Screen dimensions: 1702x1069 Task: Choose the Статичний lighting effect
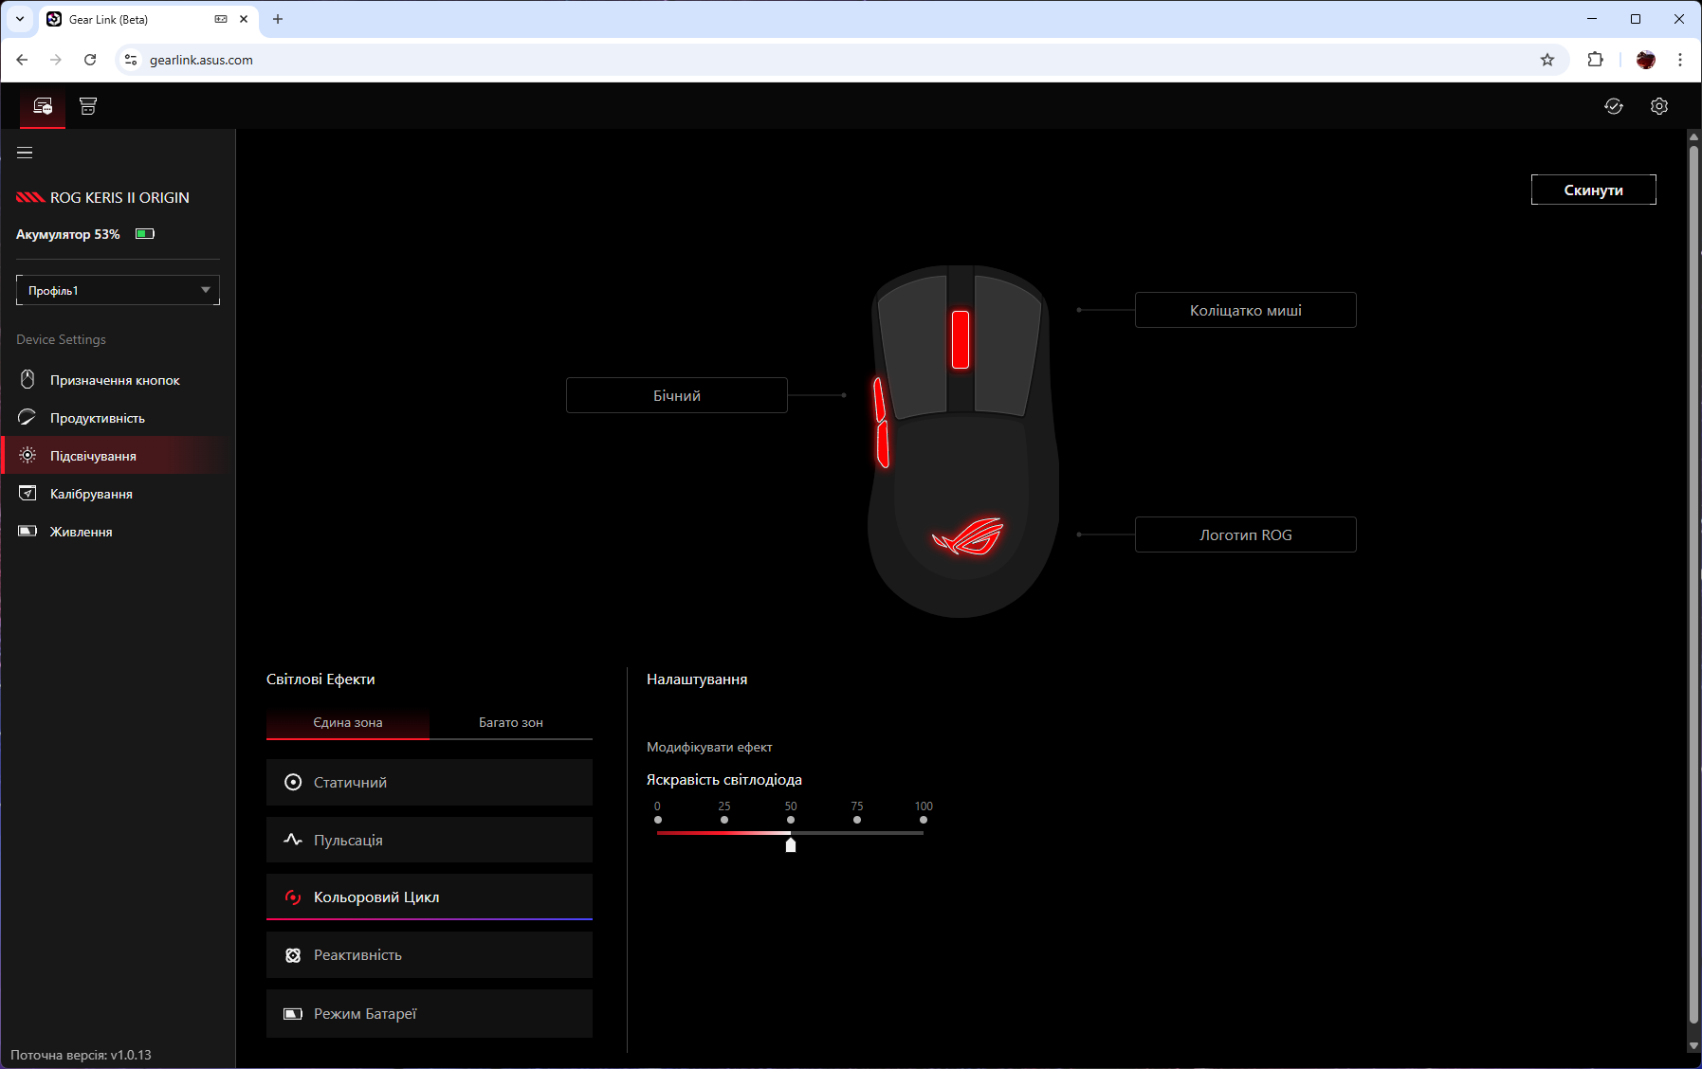(x=430, y=782)
